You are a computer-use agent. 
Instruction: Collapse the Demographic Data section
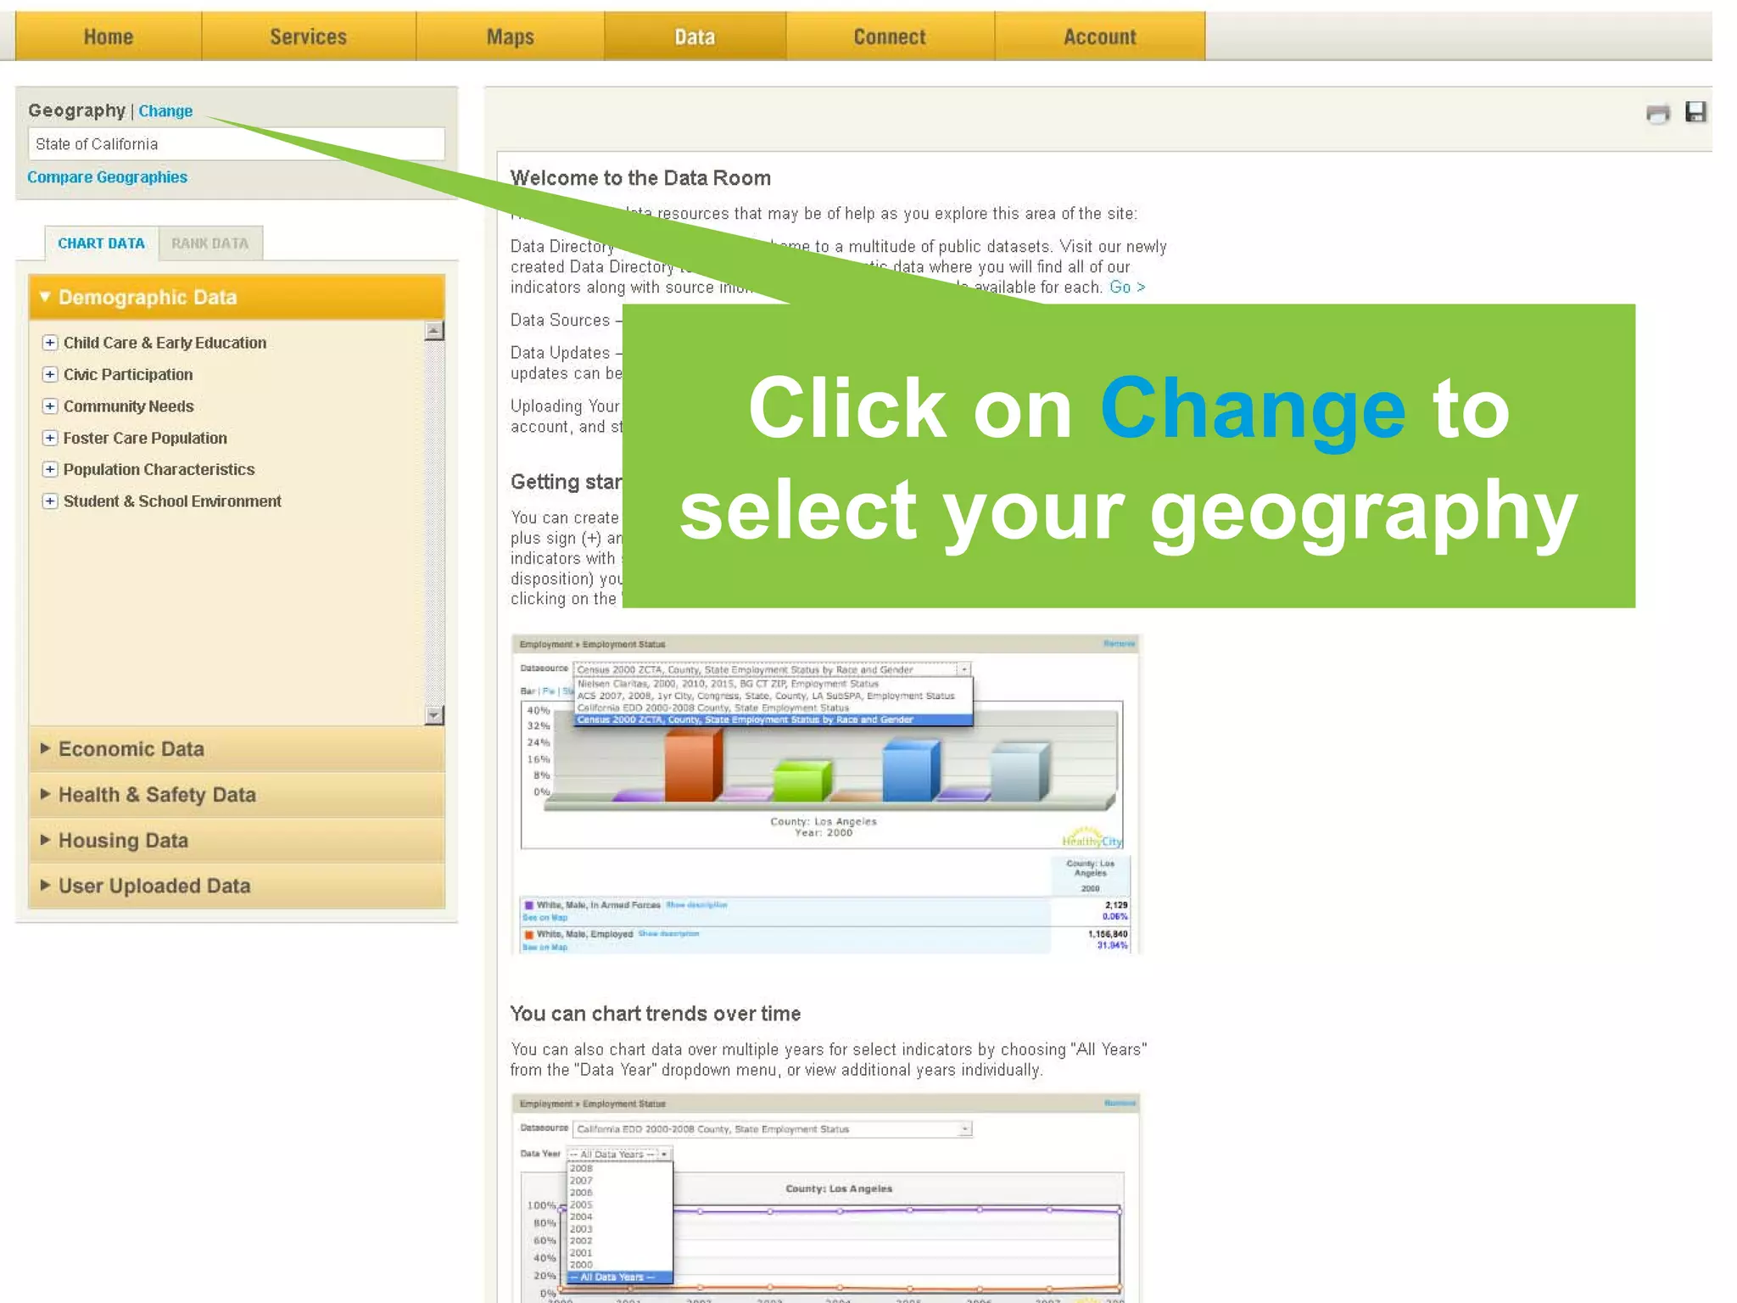point(237,297)
